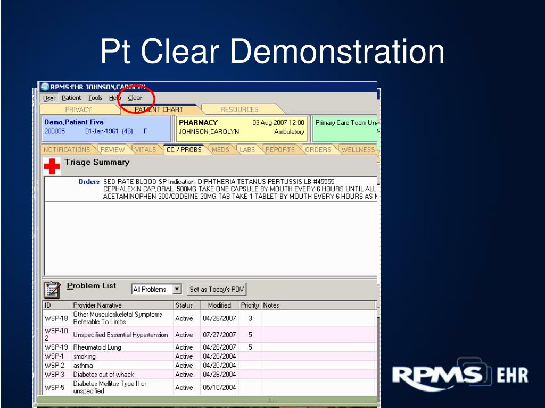Viewport: 545px width, 408px height.
Task: Open the Help menu
Action: pyautogui.click(x=114, y=98)
